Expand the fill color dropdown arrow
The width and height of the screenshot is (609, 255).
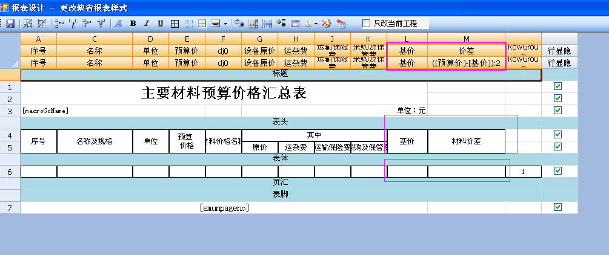point(316,24)
